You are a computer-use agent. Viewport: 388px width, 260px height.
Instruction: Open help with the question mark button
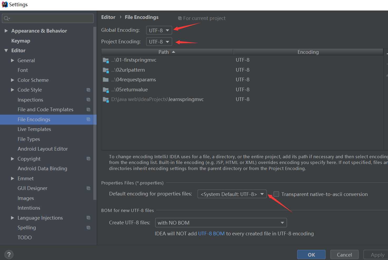pos(9,254)
